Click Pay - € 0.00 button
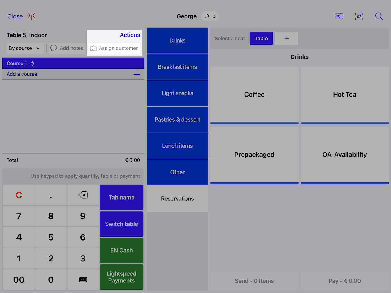Screen dimensions: 391x293 (345, 281)
